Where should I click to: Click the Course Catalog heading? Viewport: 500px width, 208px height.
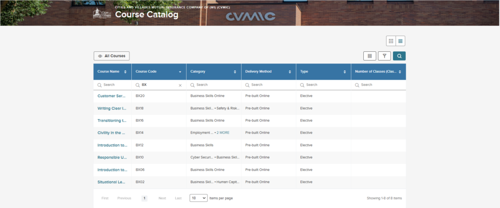146,15
